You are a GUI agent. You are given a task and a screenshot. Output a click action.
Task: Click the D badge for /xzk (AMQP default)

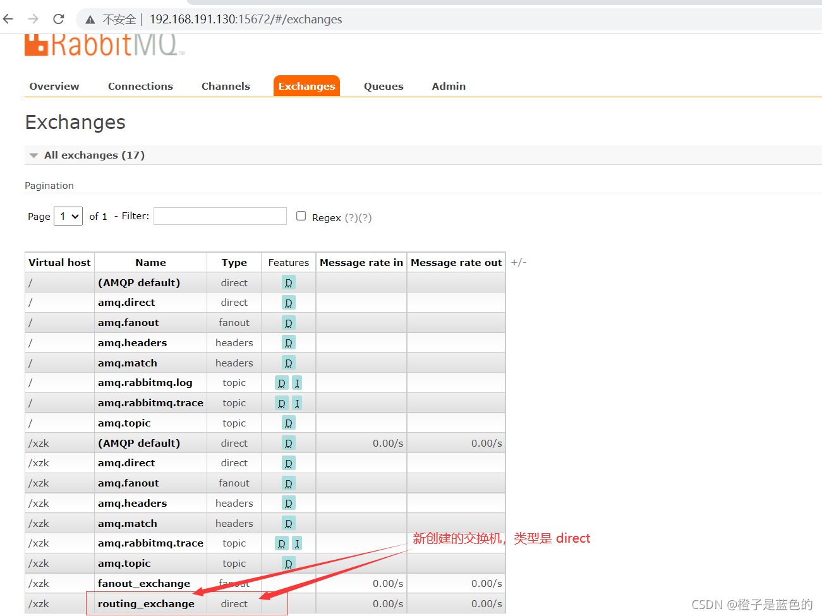point(289,444)
